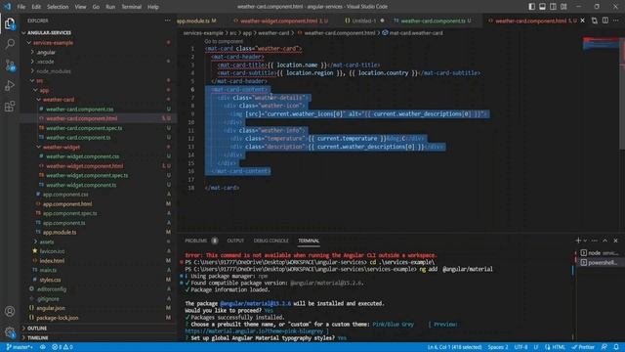Open customize layout icon in title bar
This screenshot has height=352, width=625.
[x=563, y=7]
